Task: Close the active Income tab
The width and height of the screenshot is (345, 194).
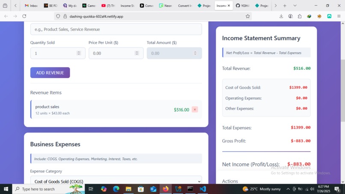Action: pyautogui.click(x=229, y=6)
